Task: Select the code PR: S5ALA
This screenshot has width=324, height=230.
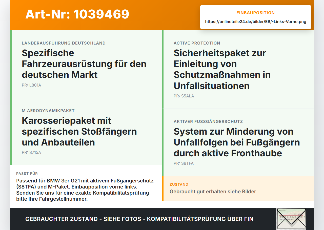Action: 184,96
